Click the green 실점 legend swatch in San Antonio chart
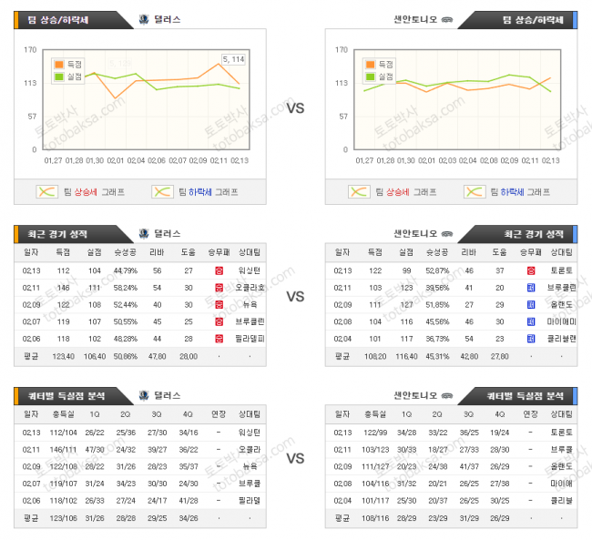Screen dimensions: 592x540 point(371,76)
